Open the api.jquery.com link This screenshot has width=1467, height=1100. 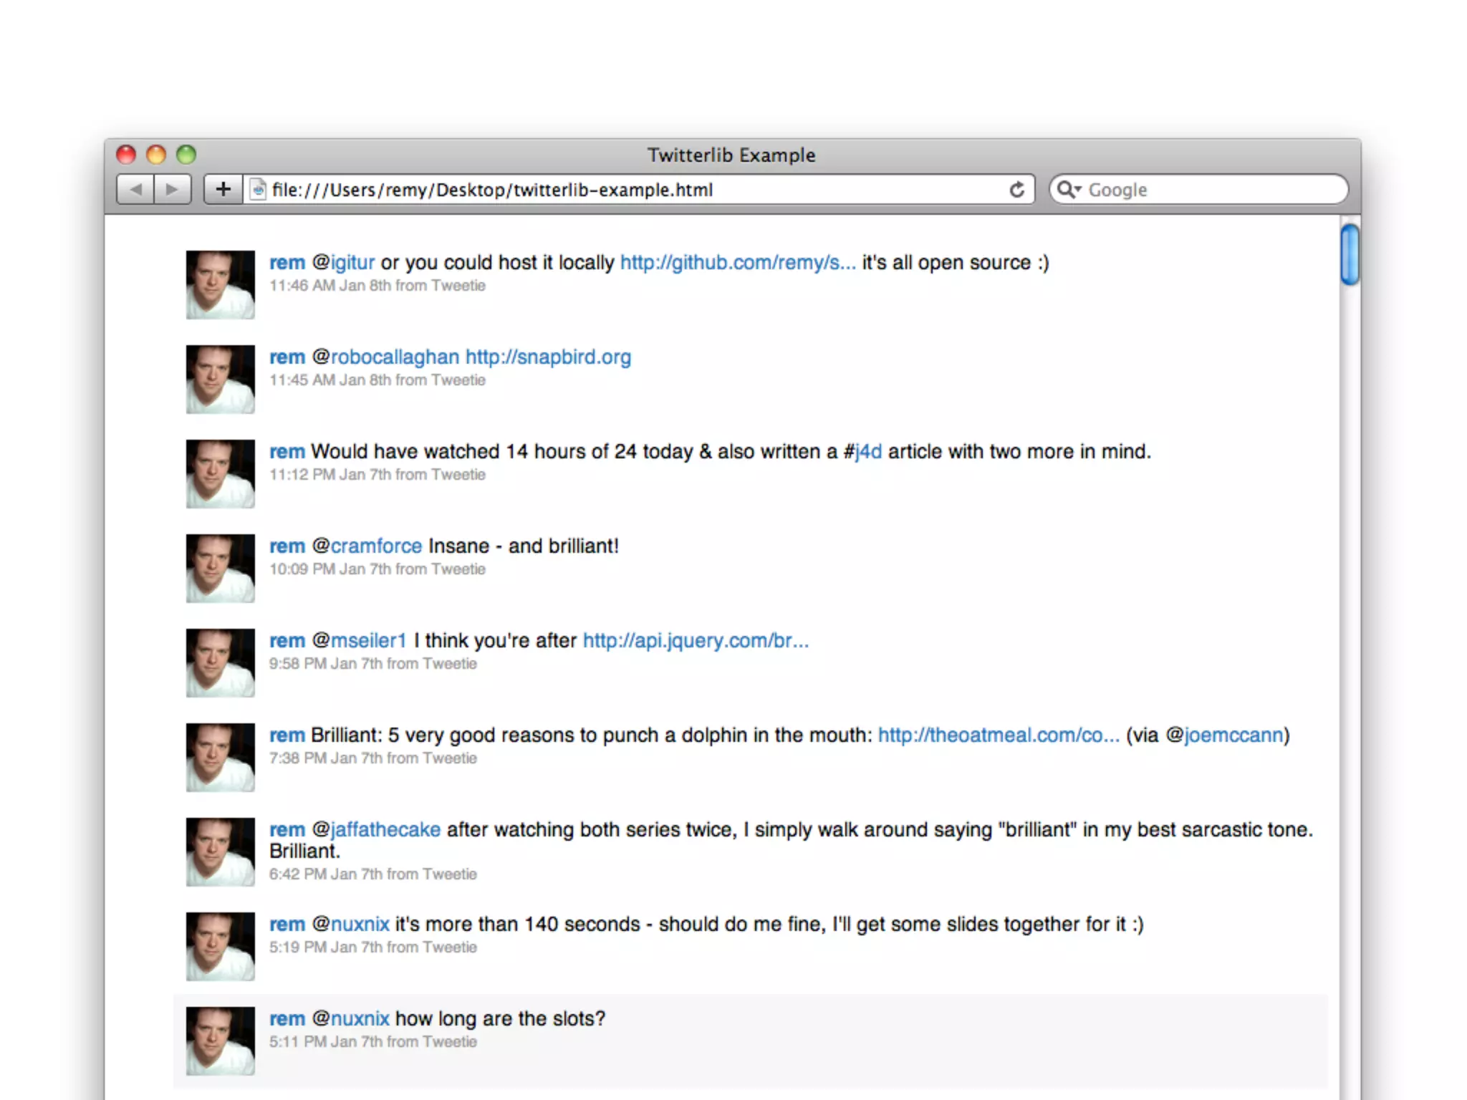coord(695,641)
